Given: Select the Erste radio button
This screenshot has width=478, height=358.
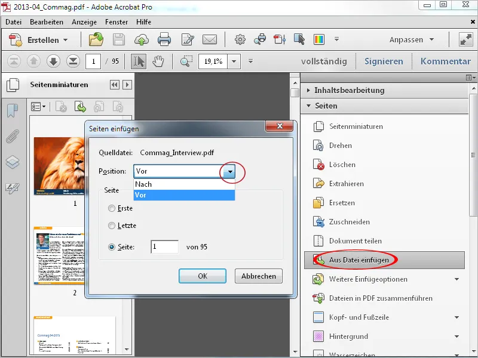Looking at the screenshot, I should [112, 208].
